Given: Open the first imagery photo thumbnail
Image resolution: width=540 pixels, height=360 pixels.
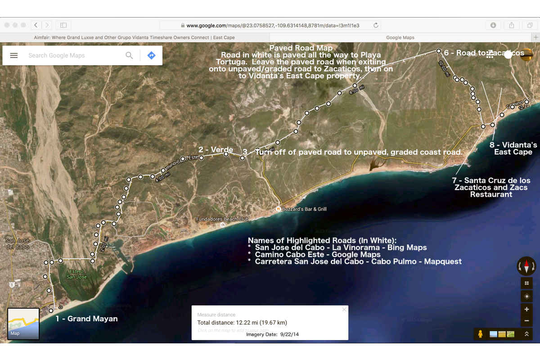Looking at the screenshot, I should point(494,334).
